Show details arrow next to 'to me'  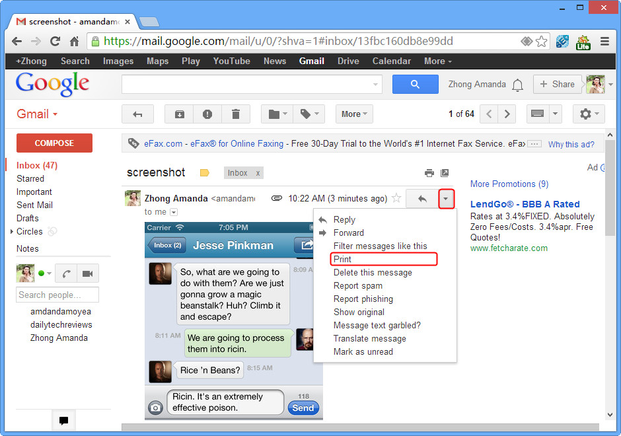click(x=174, y=212)
